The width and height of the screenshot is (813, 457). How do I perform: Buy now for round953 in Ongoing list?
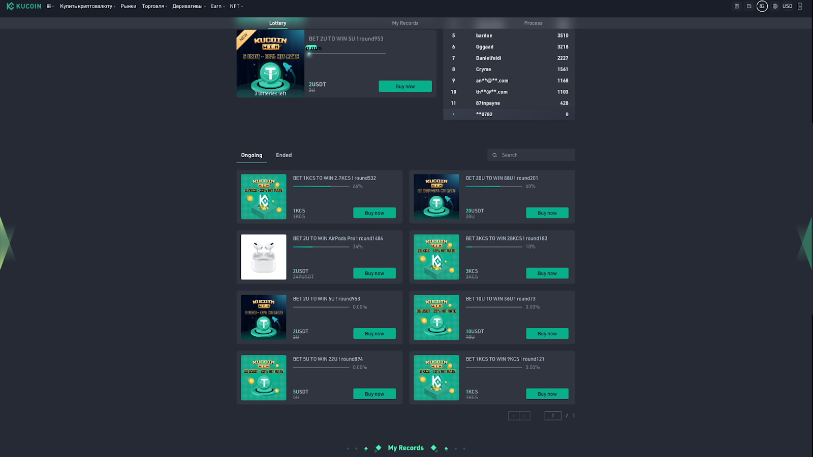tap(374, 334)
